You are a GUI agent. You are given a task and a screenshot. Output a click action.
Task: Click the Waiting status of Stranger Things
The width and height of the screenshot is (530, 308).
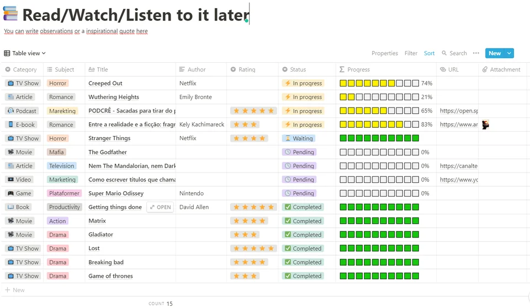(x=299, y=138)
